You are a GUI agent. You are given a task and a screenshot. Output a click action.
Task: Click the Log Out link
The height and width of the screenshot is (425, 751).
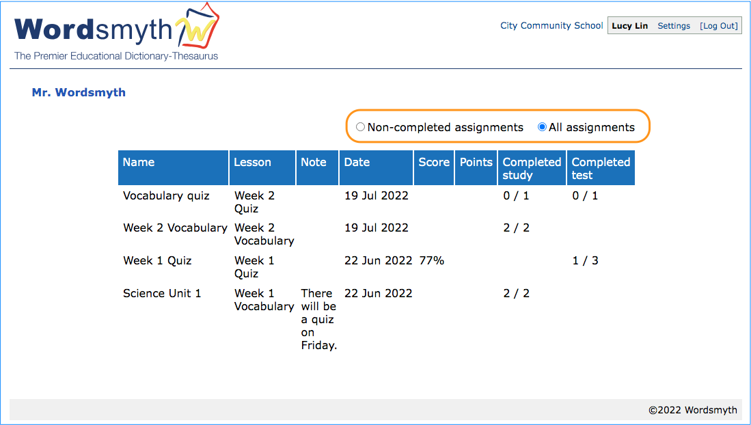718,26
